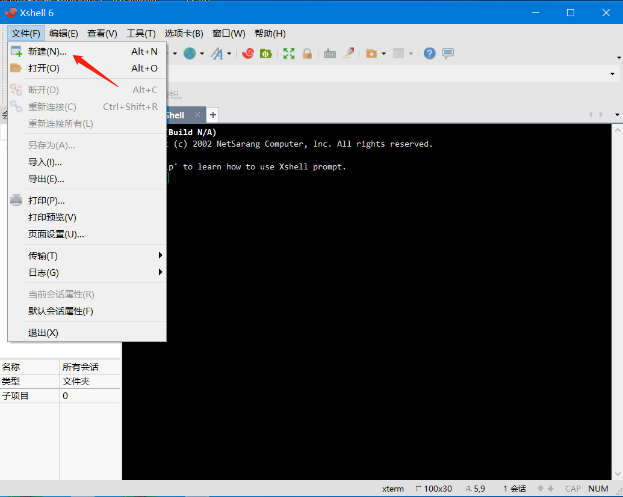Screen dimensions: 623x497
Task: Open dropdown arrow next to globe icon
Action: pos(202,53)
